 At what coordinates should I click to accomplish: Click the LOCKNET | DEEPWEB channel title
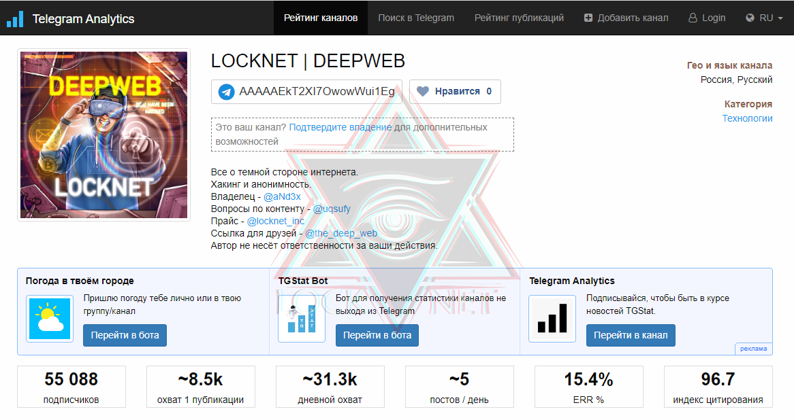click(x=308, y=61)
